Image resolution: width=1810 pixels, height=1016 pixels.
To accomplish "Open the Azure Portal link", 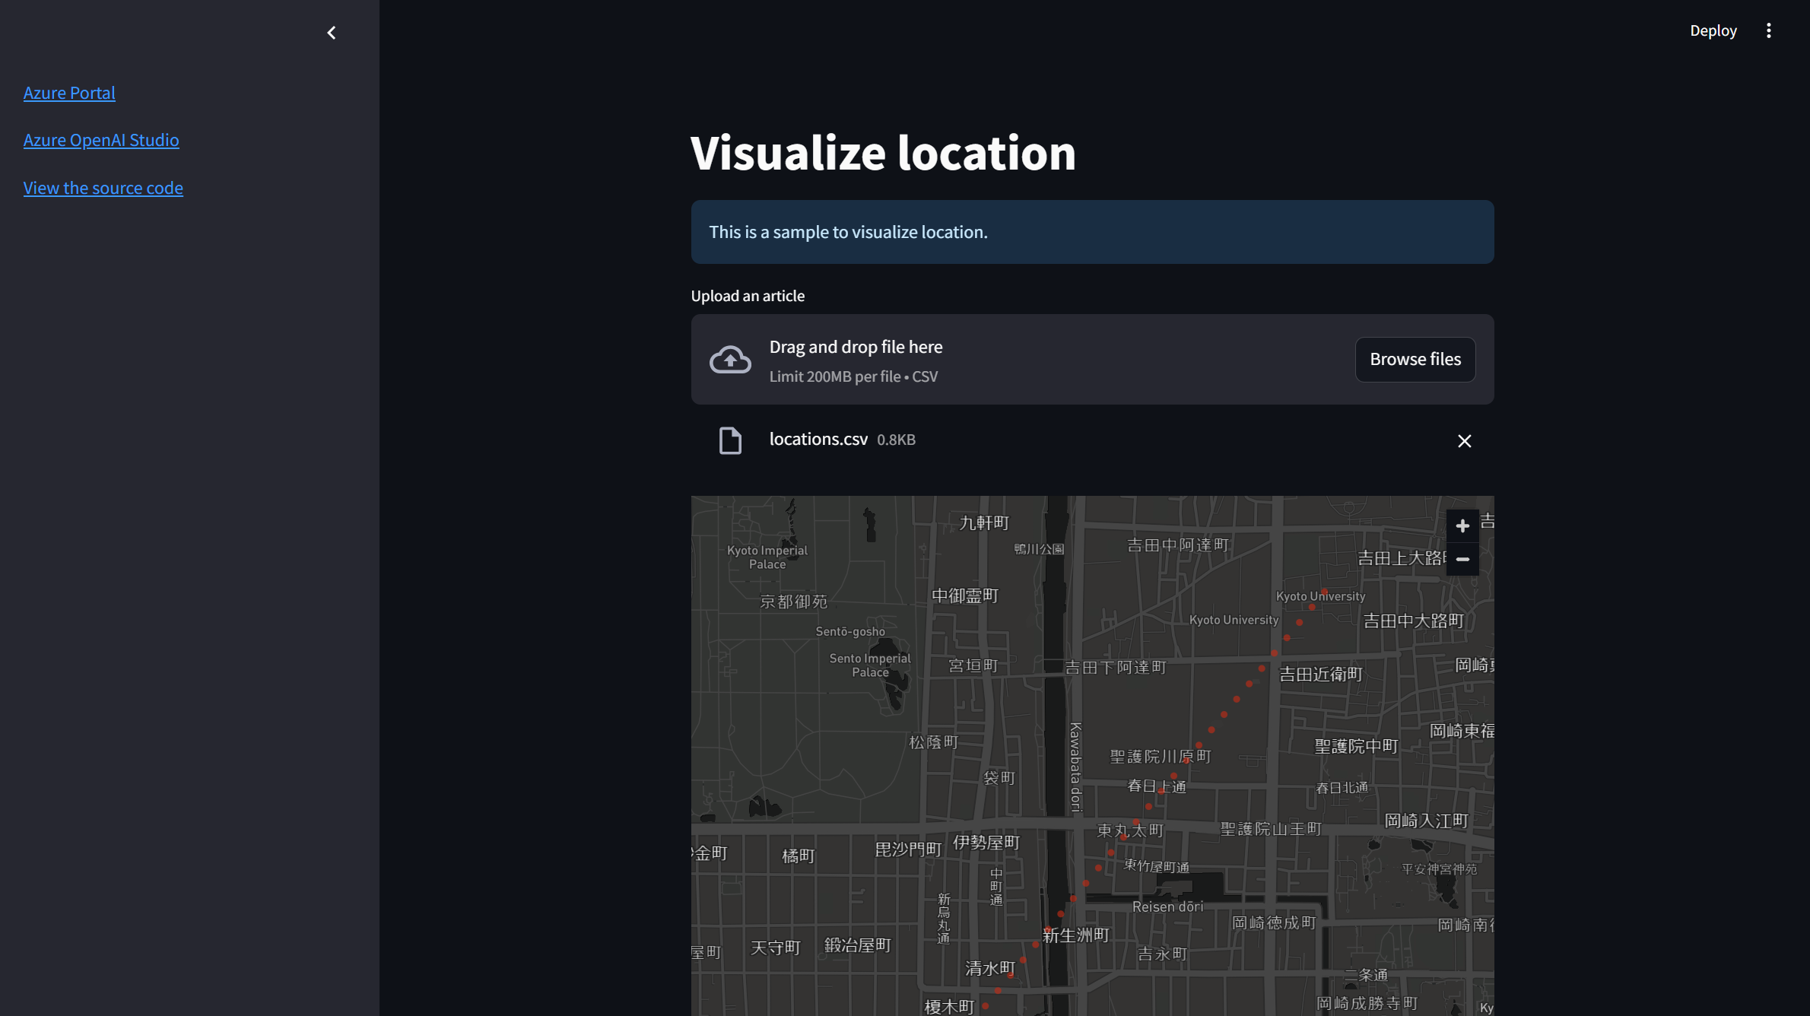I will click(x=69, y=93).
